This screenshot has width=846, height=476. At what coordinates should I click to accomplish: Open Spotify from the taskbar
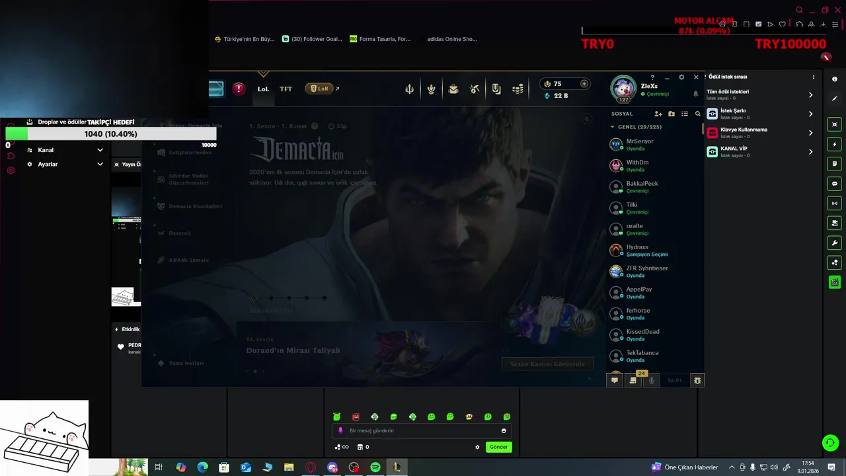[x=375, y=467]
